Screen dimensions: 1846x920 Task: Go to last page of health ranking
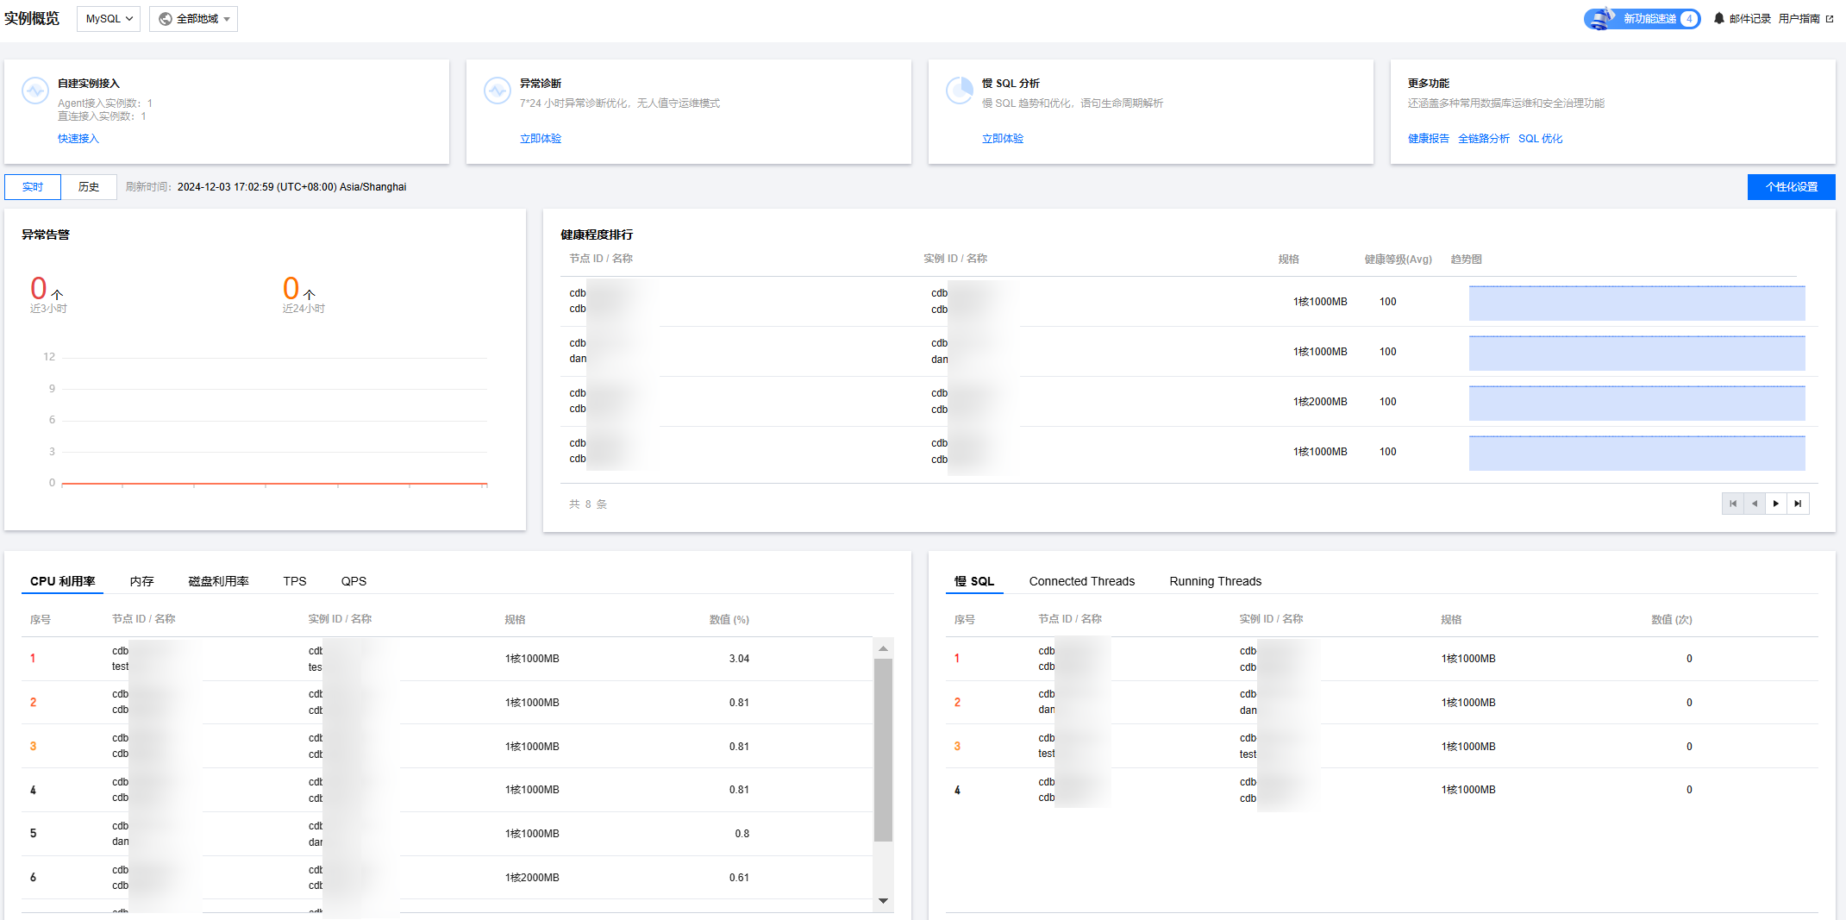coord(1798,504)
